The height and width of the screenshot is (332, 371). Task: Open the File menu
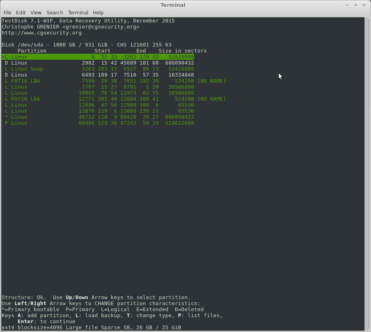(7, 12)
